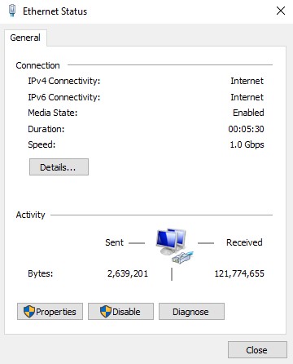Open adapter Properties
This screenshot has width=293, height=364.
tap(50, 312)
